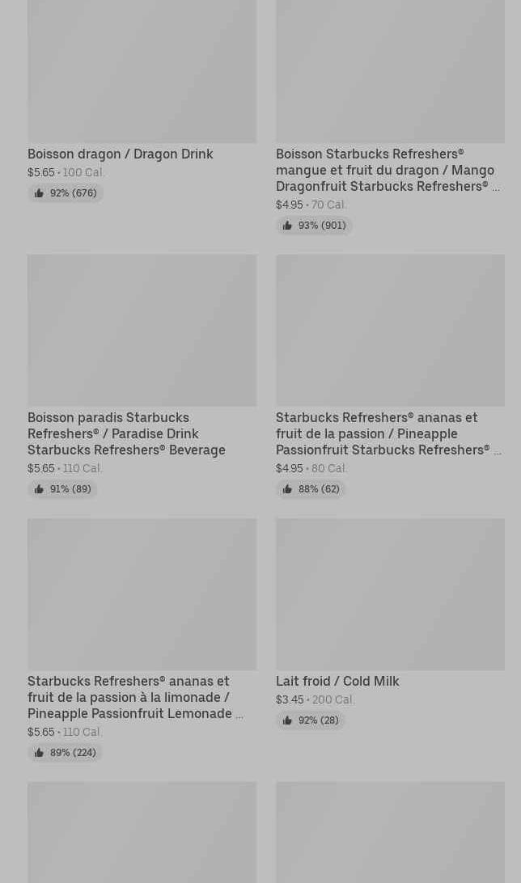Image resolution: width=521 pixels, height=883 pixels.
Task: Click thumbs-up icon beside 92% (676) rating
Action: [x=39, y=193]
